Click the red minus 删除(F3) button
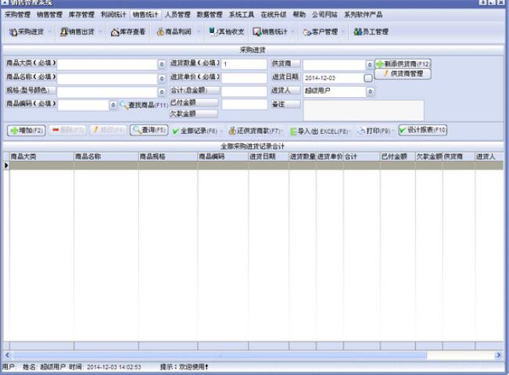Screen dimensions: 509x375 [67, 130]
